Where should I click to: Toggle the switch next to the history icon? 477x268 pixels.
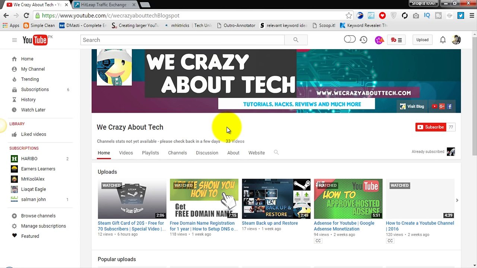tap(350, 39)
